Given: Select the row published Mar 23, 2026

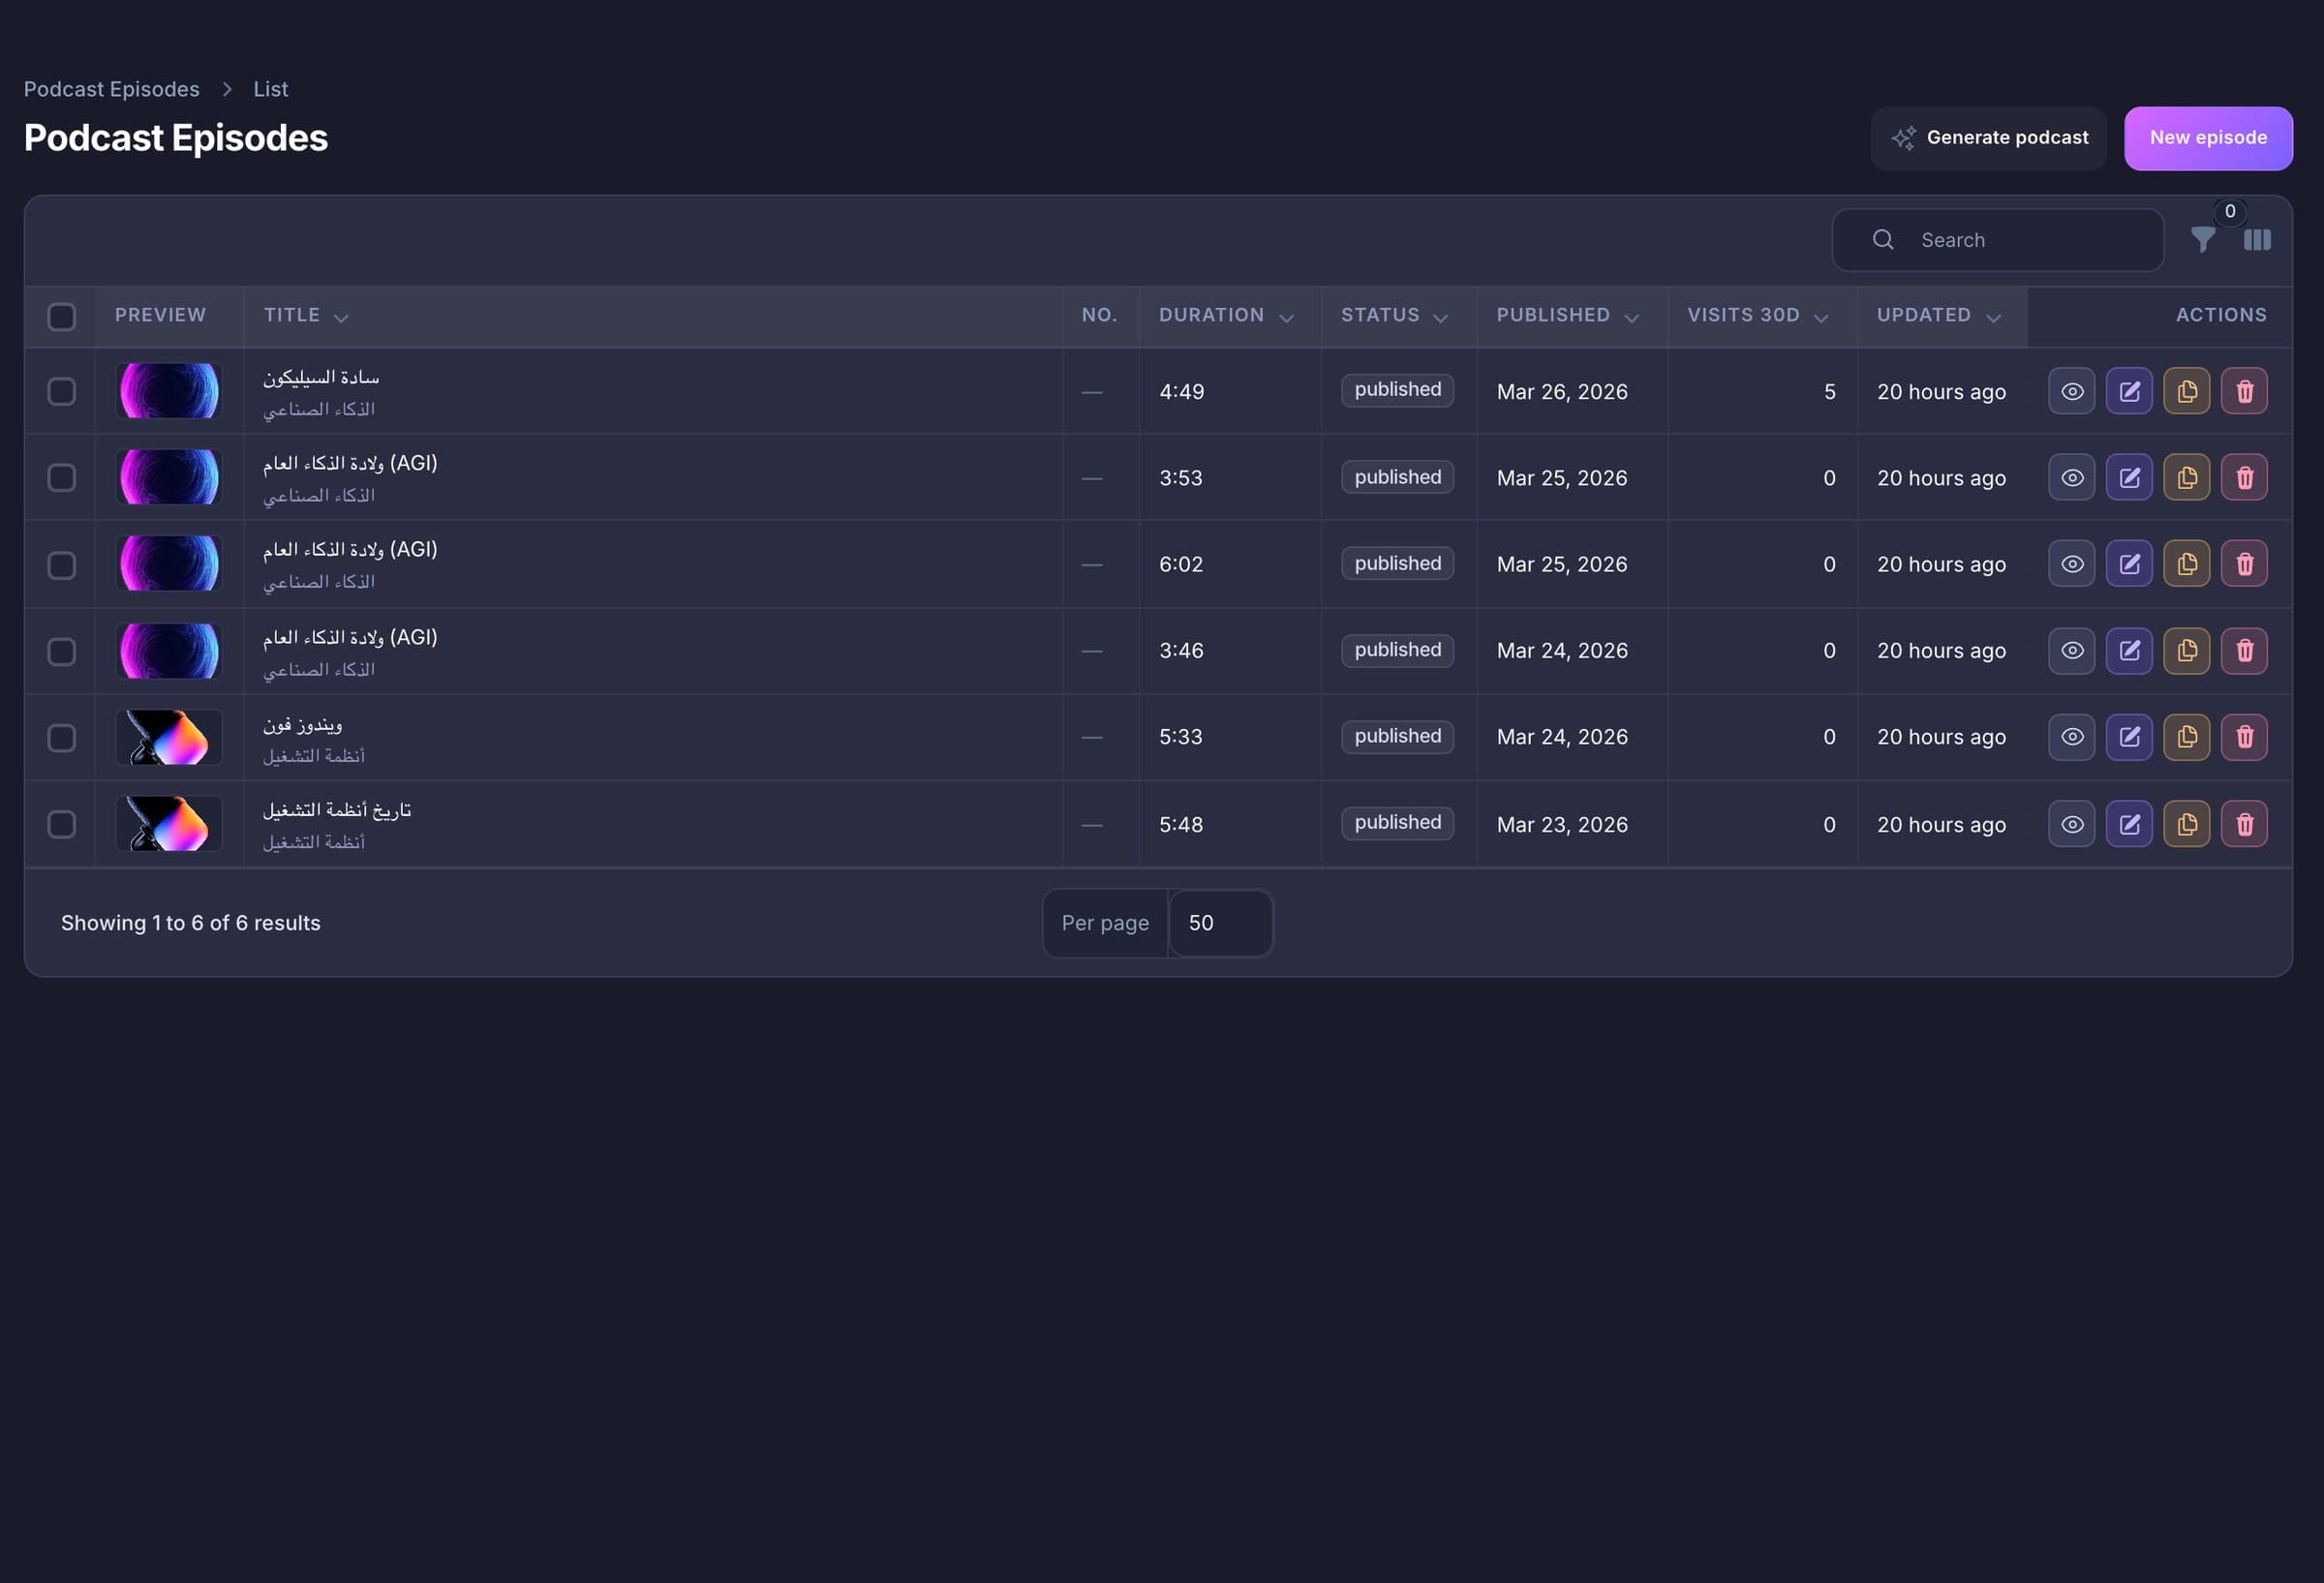Looking at the screenshot, I should (62, 824).
